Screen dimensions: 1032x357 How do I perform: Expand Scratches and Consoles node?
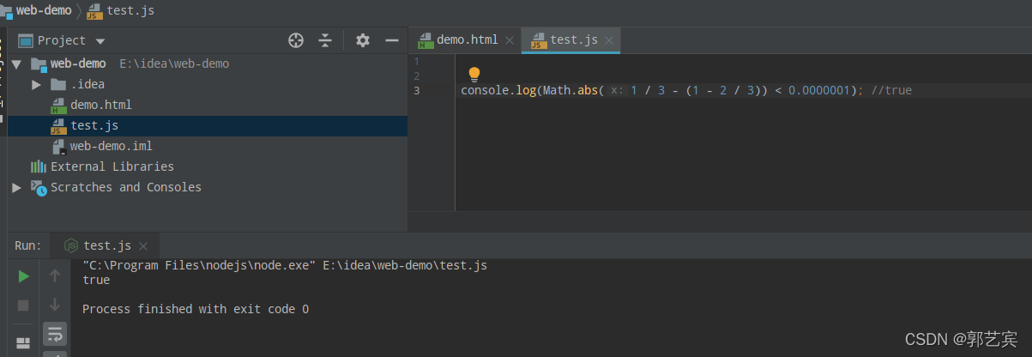pos(16,187)
